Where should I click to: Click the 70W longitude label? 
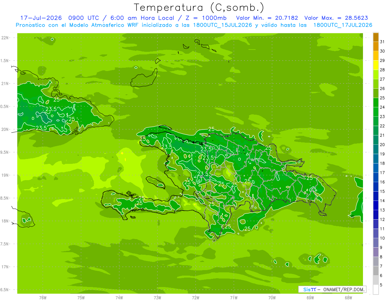point(272,298)
